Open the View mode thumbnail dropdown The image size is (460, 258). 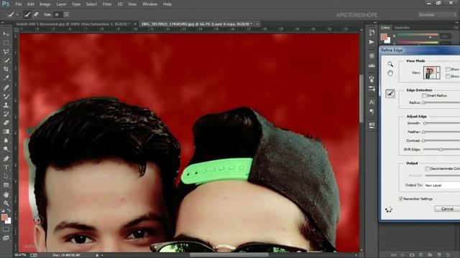(438, 72)
